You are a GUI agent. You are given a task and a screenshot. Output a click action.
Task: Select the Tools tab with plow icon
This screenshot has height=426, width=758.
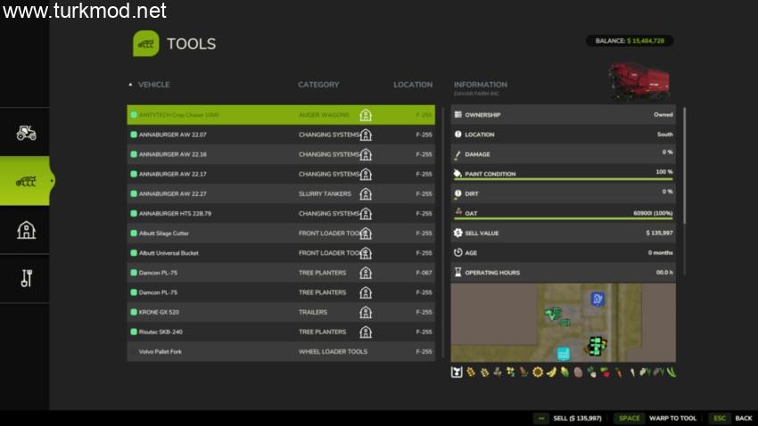pos(26,181)
